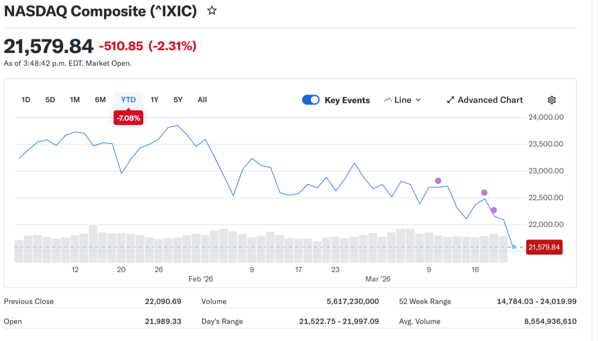Toggle the Key Events switch off
The width and height of the screenshot is (598, 341).
[310, 100]
